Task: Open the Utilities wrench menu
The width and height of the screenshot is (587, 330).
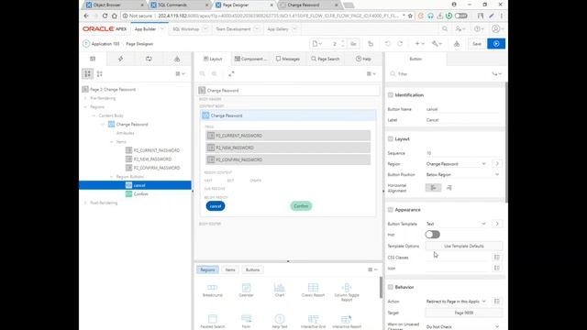Action: [x=437, y=44]
